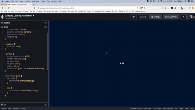Open the Tutorials bookmarks folder
This screenshot has width=195, height=110.
click(x=79, y=11)
